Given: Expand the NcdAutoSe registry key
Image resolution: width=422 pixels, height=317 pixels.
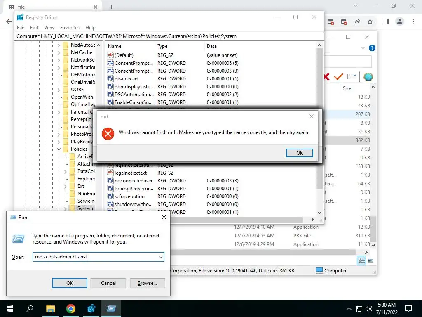Looking at the screenshot, I should click(x=59, y=45).
